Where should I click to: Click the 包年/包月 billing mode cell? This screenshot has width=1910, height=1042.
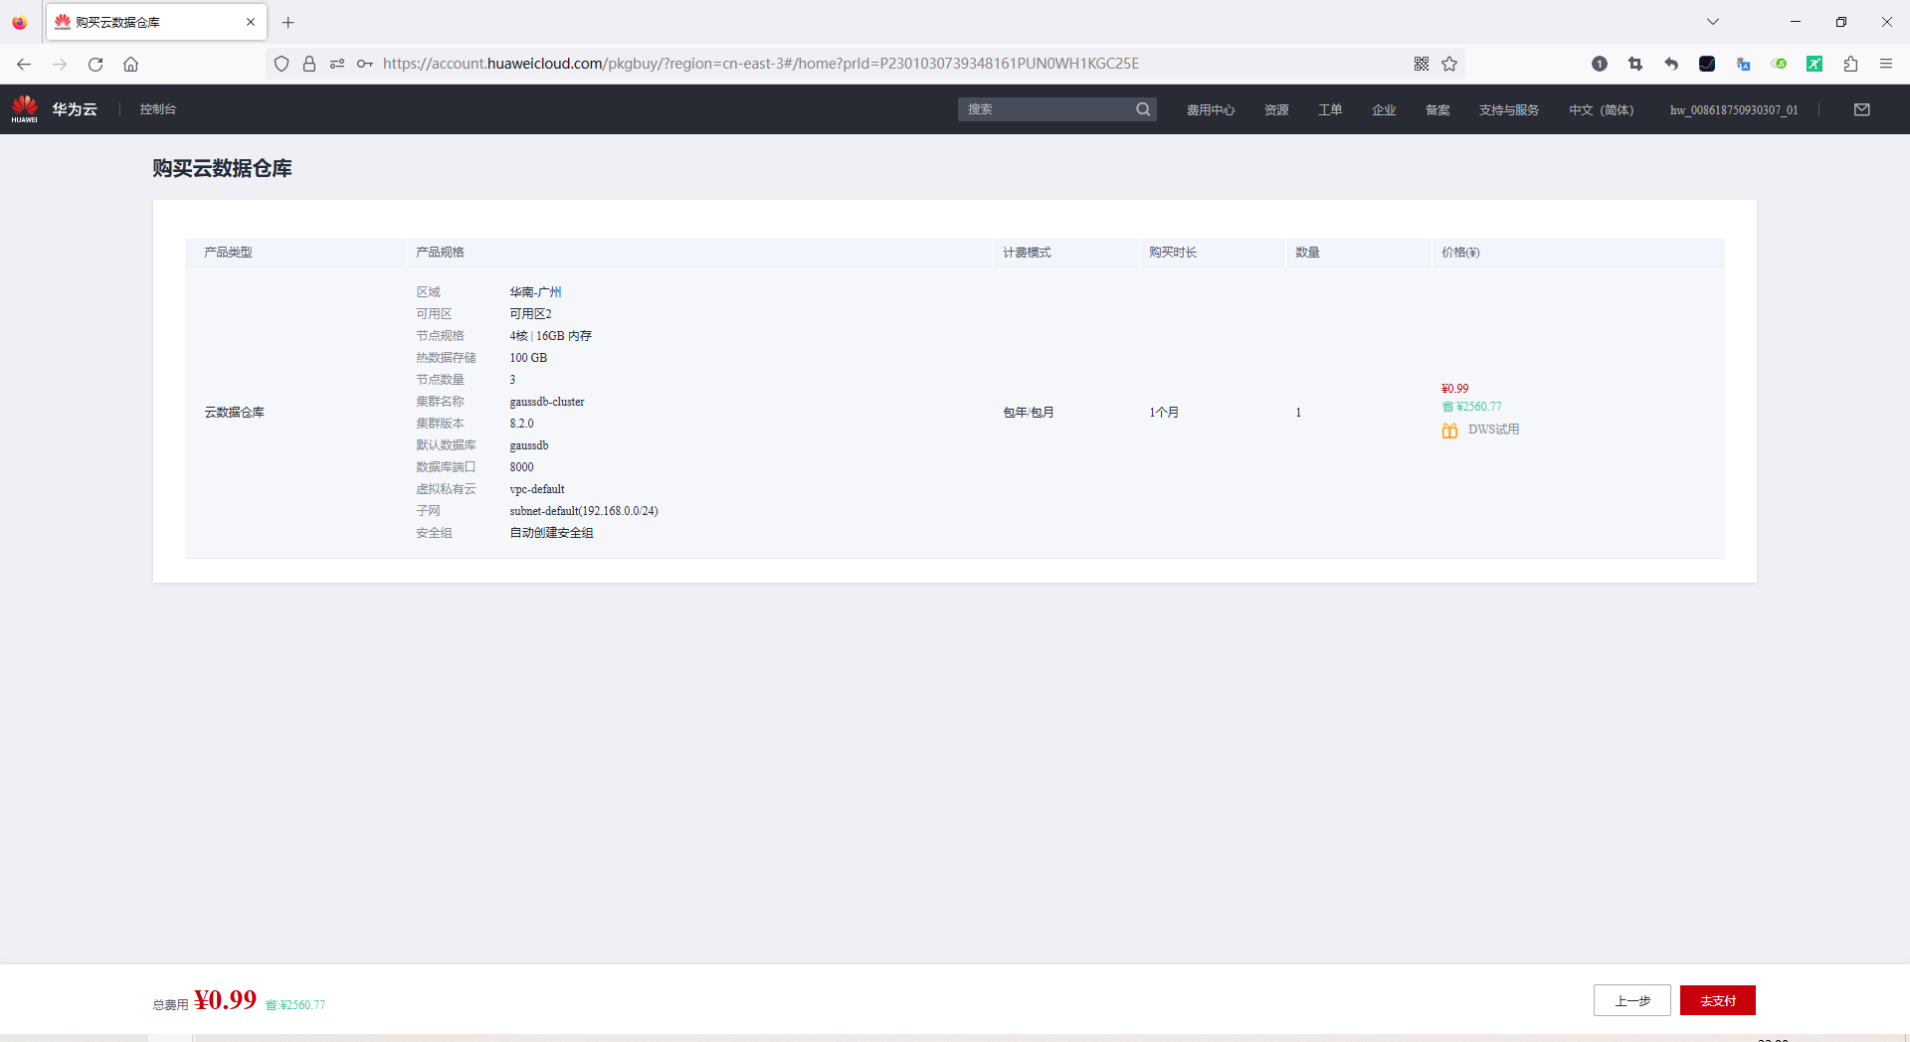[1029, 413]
